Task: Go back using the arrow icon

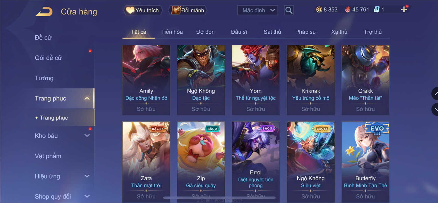Action: click(x=44, y=12)
